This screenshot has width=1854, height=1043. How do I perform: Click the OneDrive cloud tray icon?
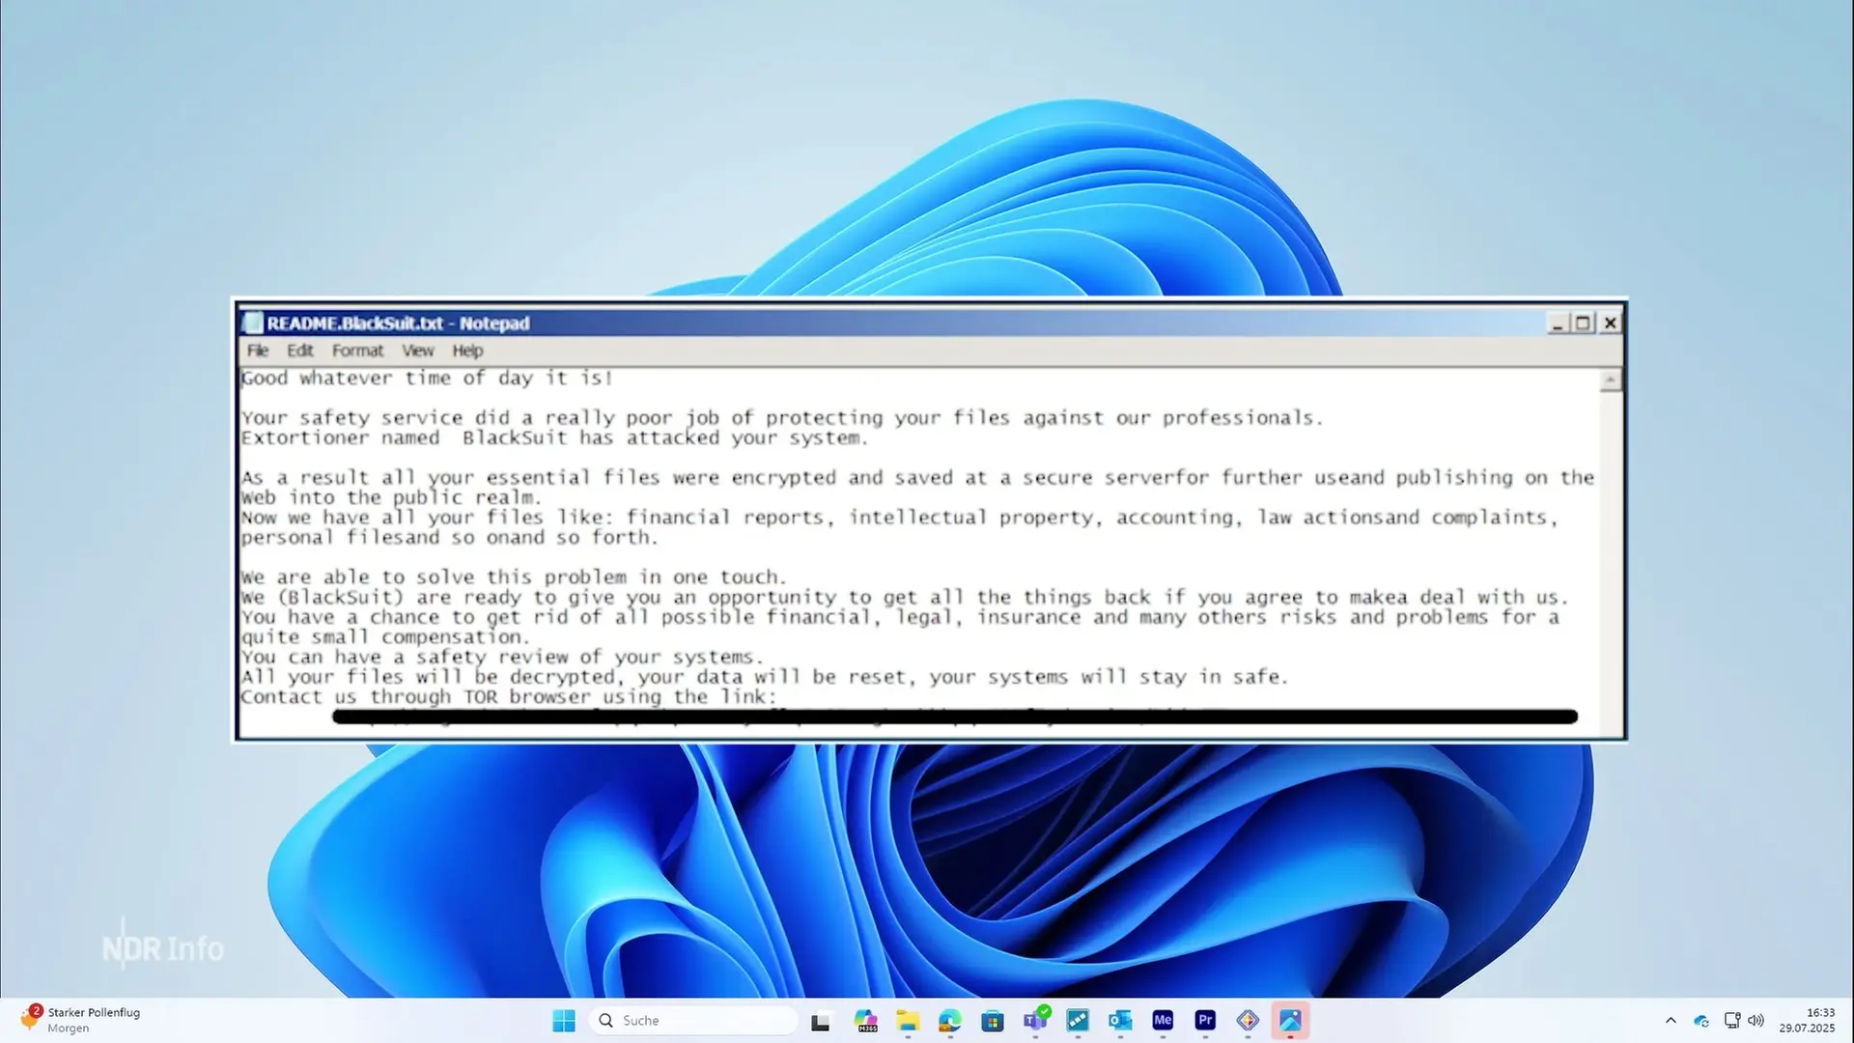[x=1701, y=1021]
